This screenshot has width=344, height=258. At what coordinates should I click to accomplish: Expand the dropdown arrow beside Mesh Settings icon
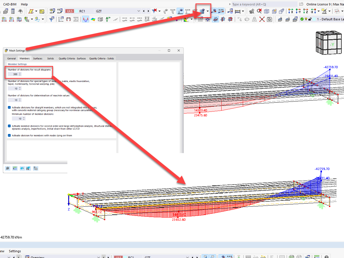click(208, 11)
